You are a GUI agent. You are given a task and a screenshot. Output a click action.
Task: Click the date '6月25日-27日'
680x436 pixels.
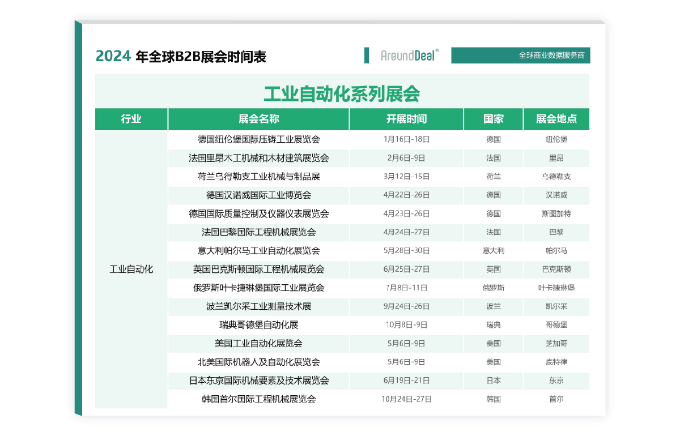(406, 270)
